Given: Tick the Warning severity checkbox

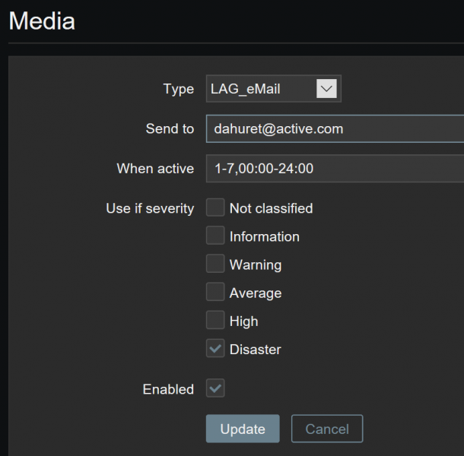Looking at the screenshot, I should [215, 264].
